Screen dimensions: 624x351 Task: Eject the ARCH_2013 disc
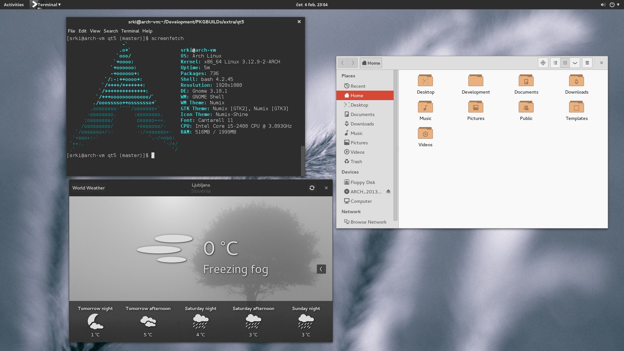coord(388,191)
